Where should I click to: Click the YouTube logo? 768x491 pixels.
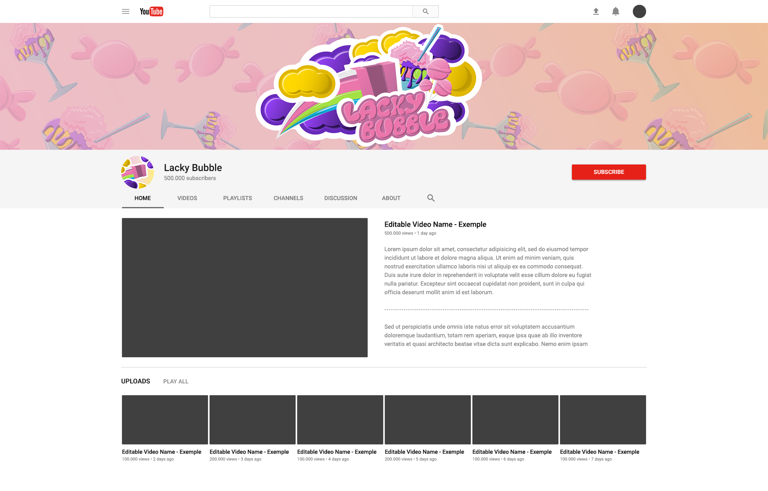[x=151, y=11]
